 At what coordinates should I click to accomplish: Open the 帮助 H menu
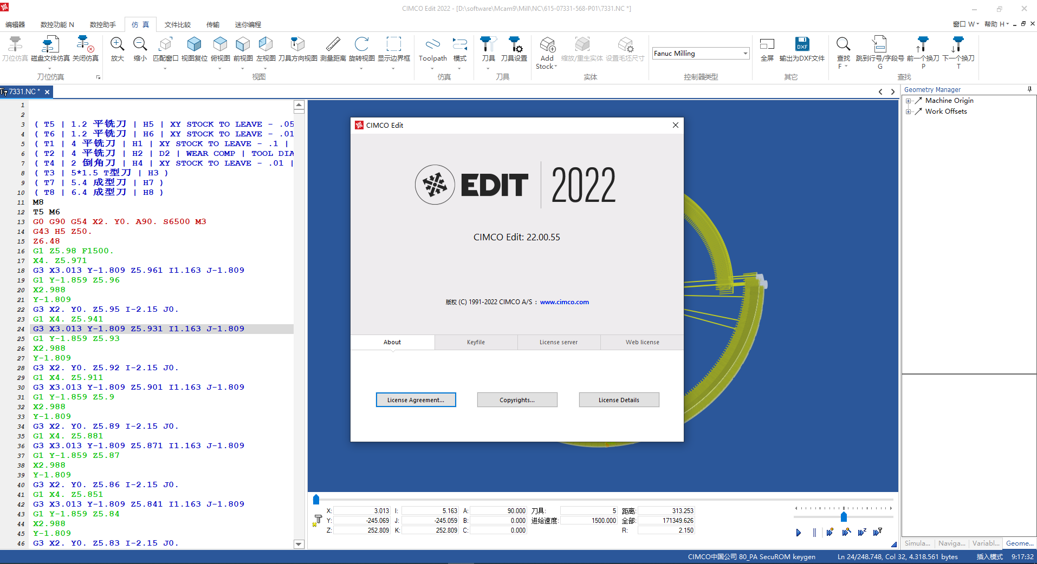point(996,24)
